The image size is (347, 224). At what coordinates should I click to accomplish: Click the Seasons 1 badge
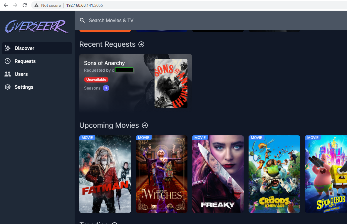(x=106, y=88)
